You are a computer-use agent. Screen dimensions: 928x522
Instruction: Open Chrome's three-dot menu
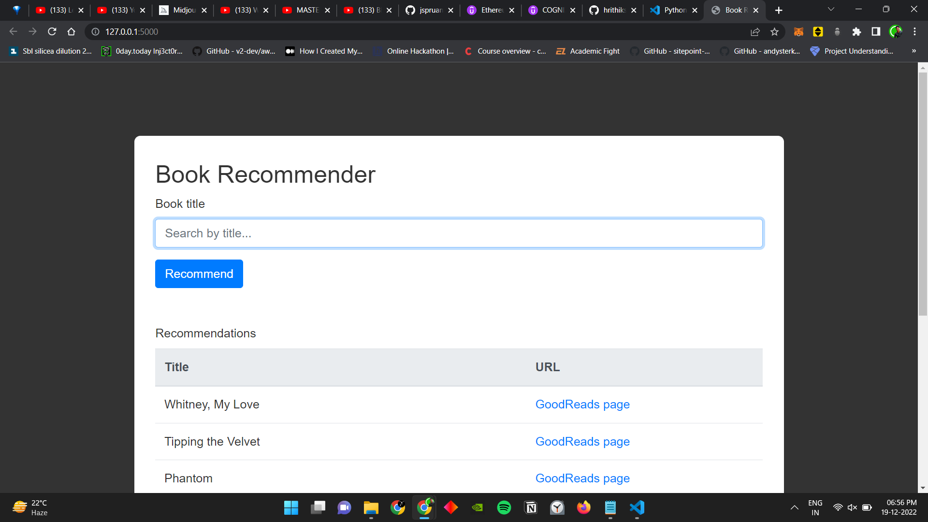(x=914, y=31)
